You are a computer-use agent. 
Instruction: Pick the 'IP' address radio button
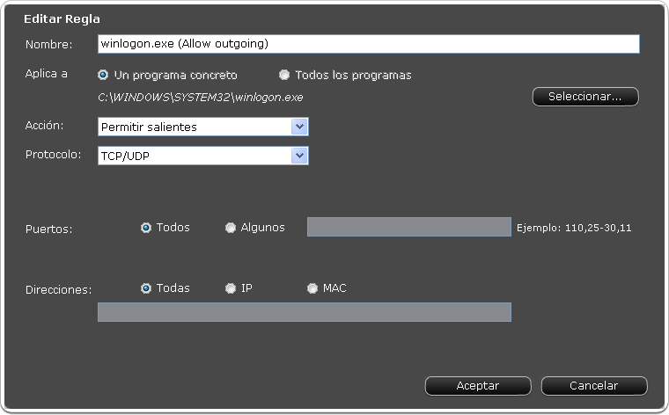pos(231,288)
